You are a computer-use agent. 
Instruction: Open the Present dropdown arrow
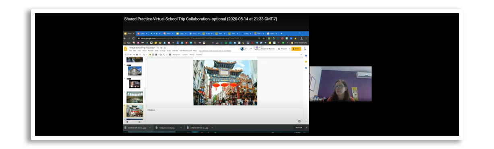289,49
